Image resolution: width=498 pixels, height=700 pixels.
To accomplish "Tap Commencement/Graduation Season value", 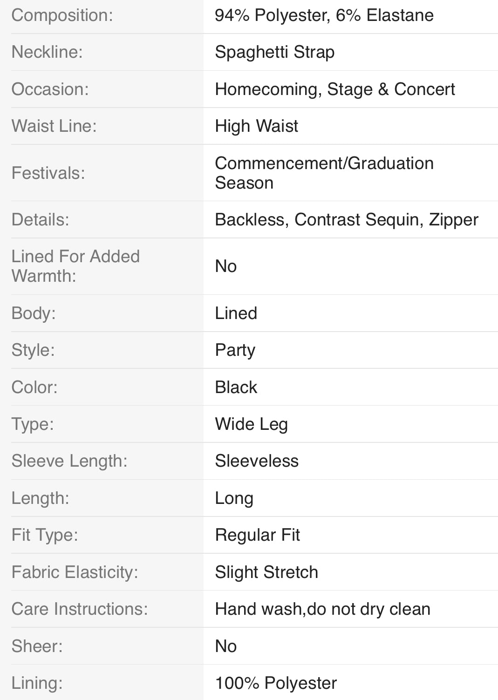I will click(324, 173).
